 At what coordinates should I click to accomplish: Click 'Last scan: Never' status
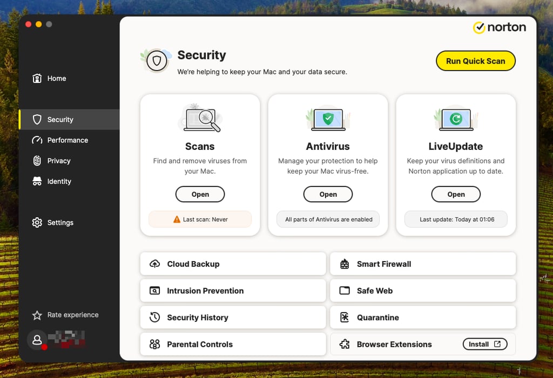point(200,219)
